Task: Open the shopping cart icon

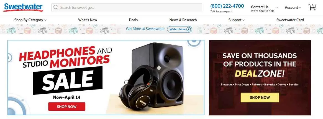Action: click(x=312, y=7)
